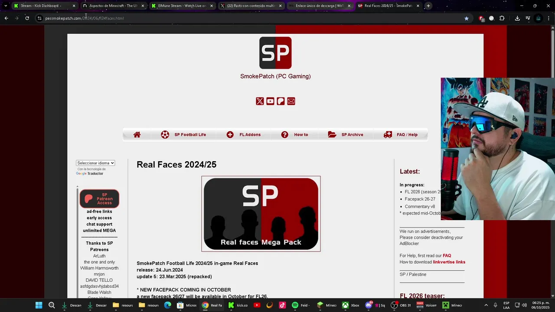Click the SP logo at page top
Screen dimensions: 555x312
(x=275, y=53)
